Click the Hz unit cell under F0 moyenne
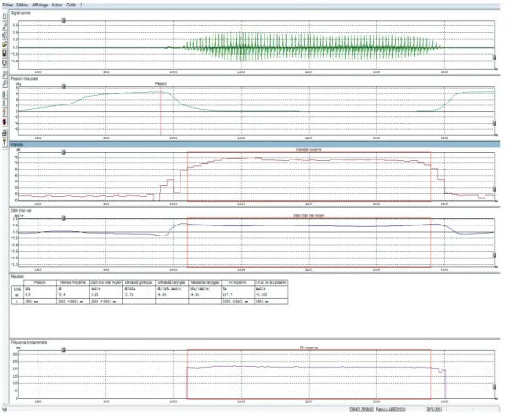Viewport: 512px width, 418px height. [238, 289]
